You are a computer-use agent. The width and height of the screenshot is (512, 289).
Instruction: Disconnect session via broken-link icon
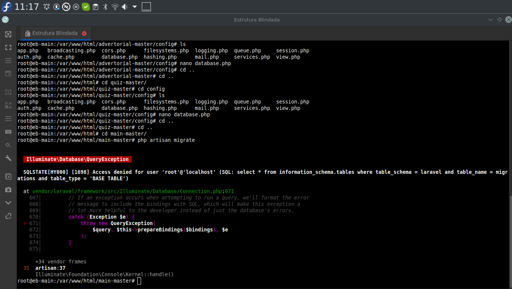pyautogui.click(x=8, y=216)
